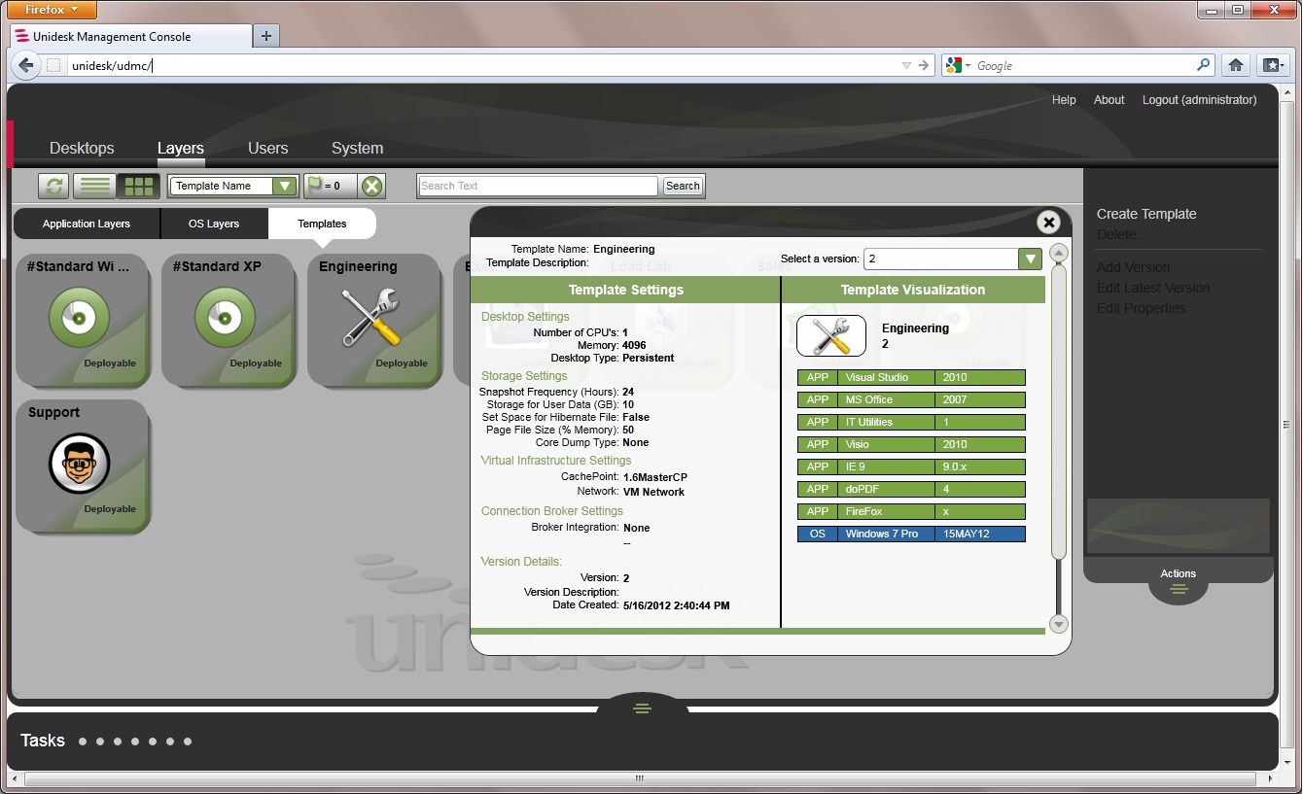
Task: Select the #Standard XP template disc icon
Action: (x=225, y=318)
